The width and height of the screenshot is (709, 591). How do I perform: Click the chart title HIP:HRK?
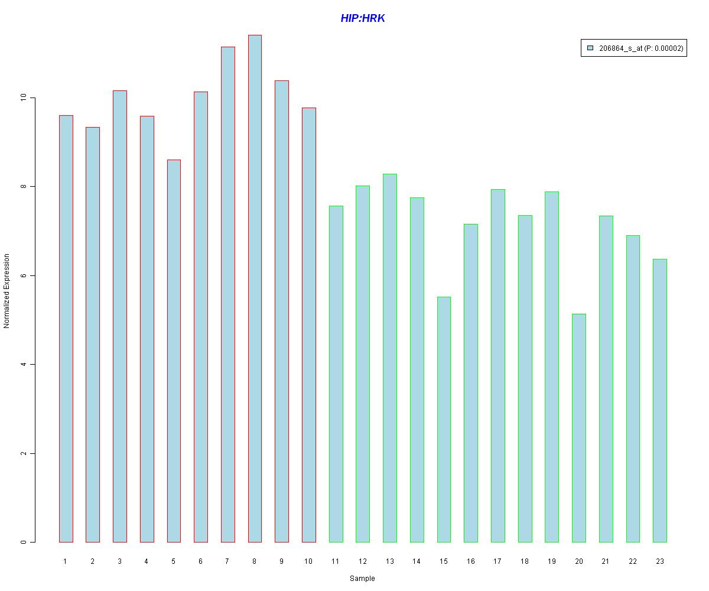point(363,18)
